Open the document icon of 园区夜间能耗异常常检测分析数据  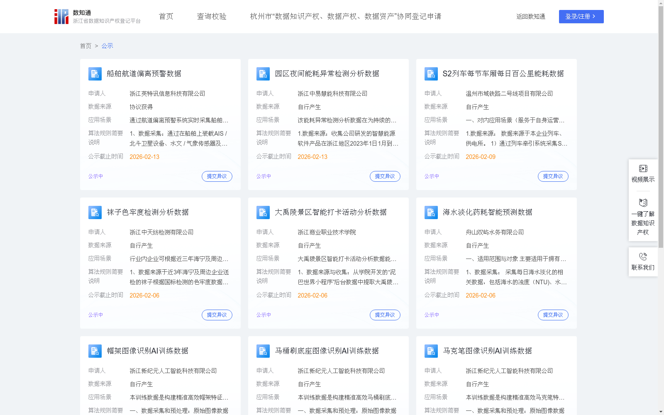(x=263, y=74)
